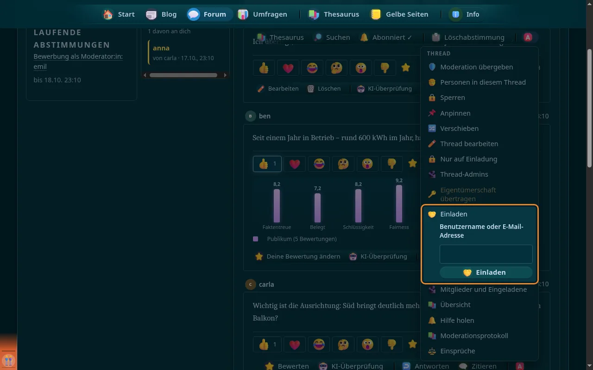Select Hilfe holen in the menu
Screen dimensions: 593x370
[x=479, y=321]
